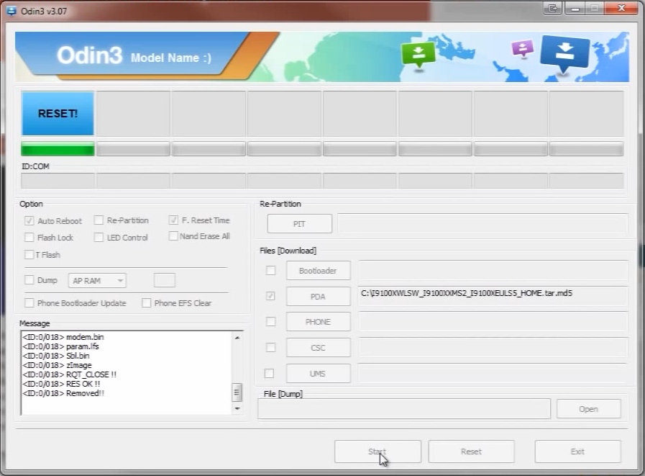Enable the LED Control checkbox
Viewport: 645px width, 476px height.
[99, 238]
